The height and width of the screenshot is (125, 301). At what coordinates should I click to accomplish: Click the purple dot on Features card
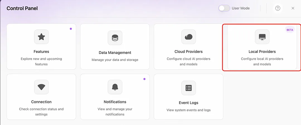tap(71, 29)
